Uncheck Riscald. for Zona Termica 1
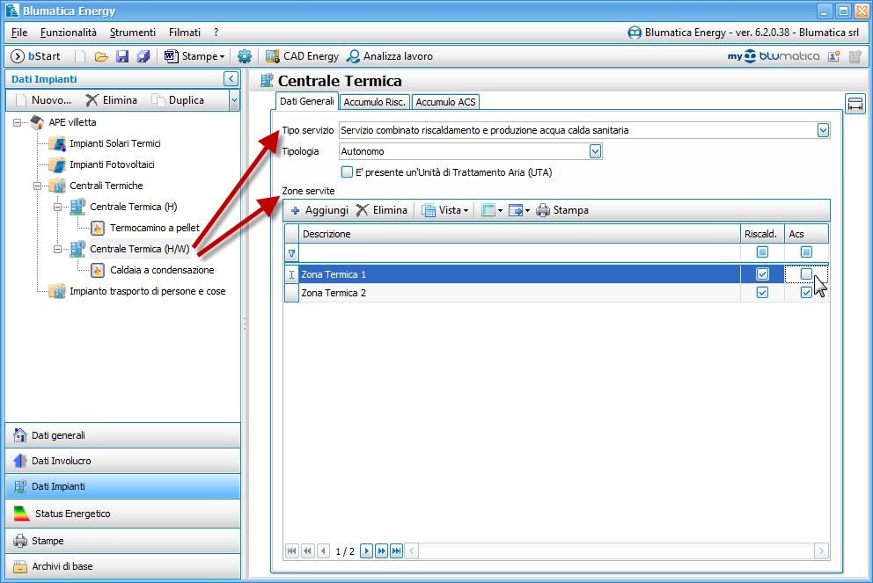This screenshot has height=583, width=873. coord(762,274)
